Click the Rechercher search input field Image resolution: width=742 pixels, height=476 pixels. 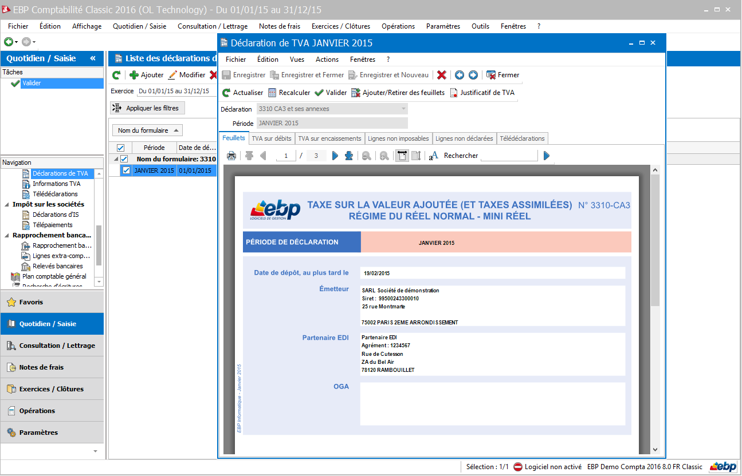pyautogui.click(x=509, y=156)
